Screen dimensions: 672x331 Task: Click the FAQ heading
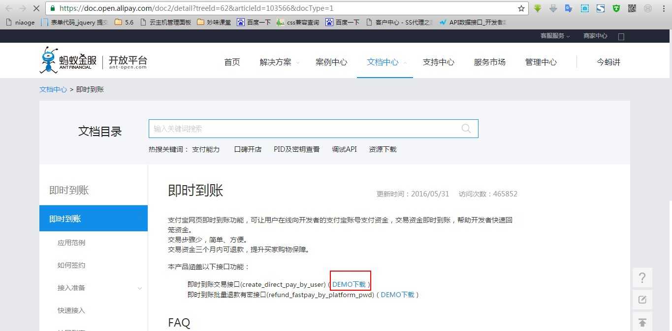(179, 323)
